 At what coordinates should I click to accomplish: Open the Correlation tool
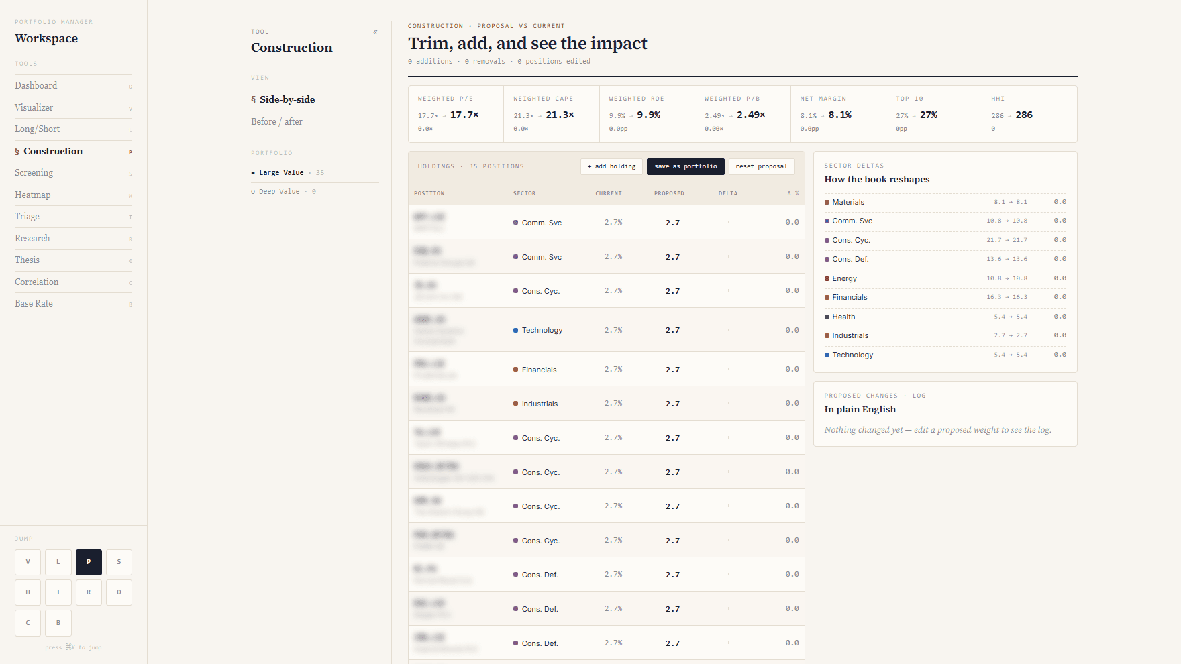click(73, 282)
